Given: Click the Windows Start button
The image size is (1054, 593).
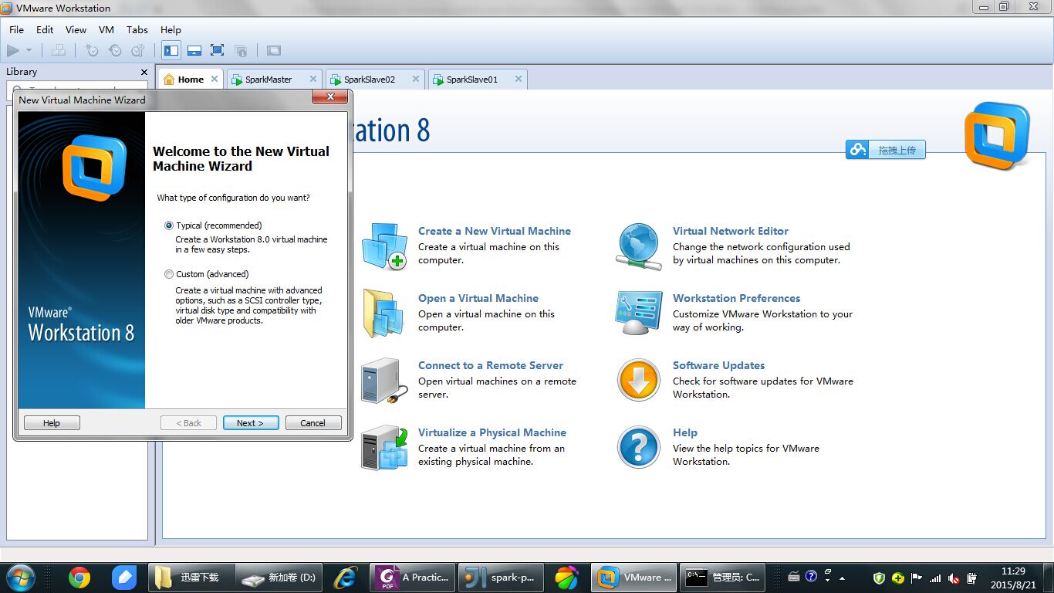Looking at the screenshot, I should pos(20,577).
